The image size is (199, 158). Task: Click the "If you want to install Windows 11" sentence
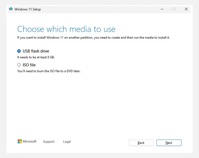[x=93, y=38]
